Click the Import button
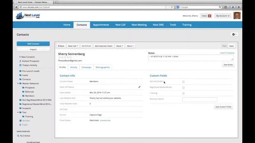This screenshot has width=255, height=143. click(x=33, y=49)
